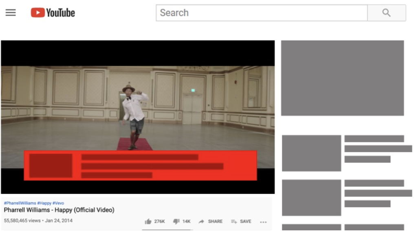Open the #PharrellWilliams hashtag link

click(x=20, y=203)
